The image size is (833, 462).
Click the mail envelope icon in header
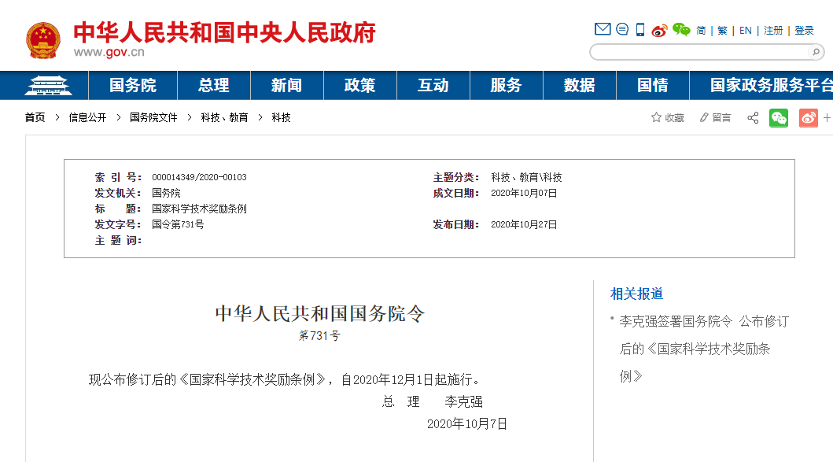(x=603, y=30)
